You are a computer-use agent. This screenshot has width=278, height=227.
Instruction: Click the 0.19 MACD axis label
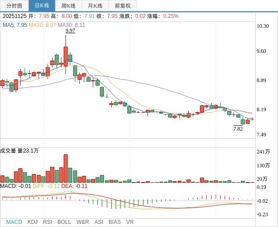click(261, 187)
